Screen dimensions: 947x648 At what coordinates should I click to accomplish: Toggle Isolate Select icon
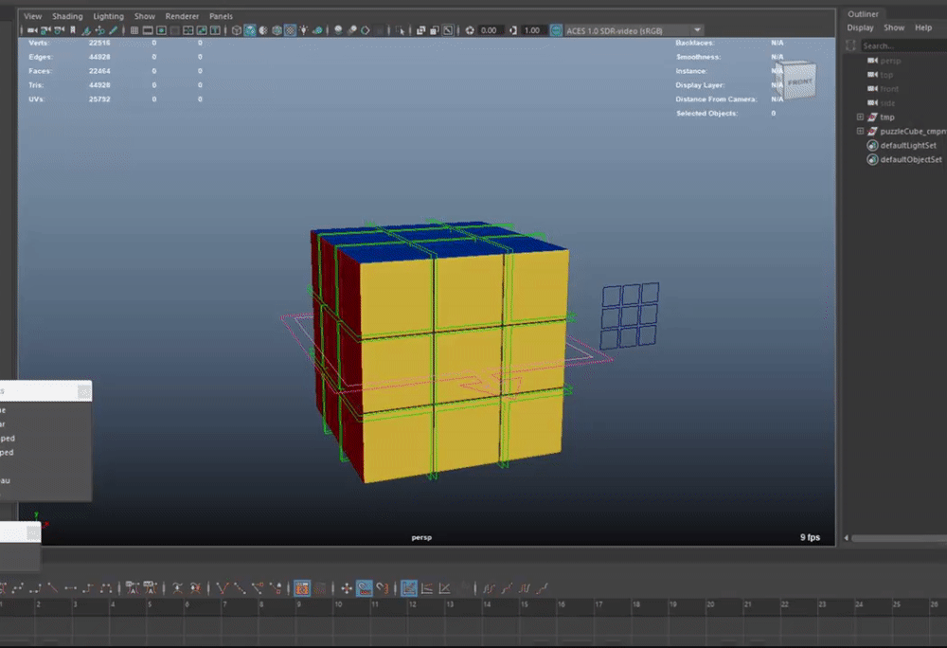(400, 30)
